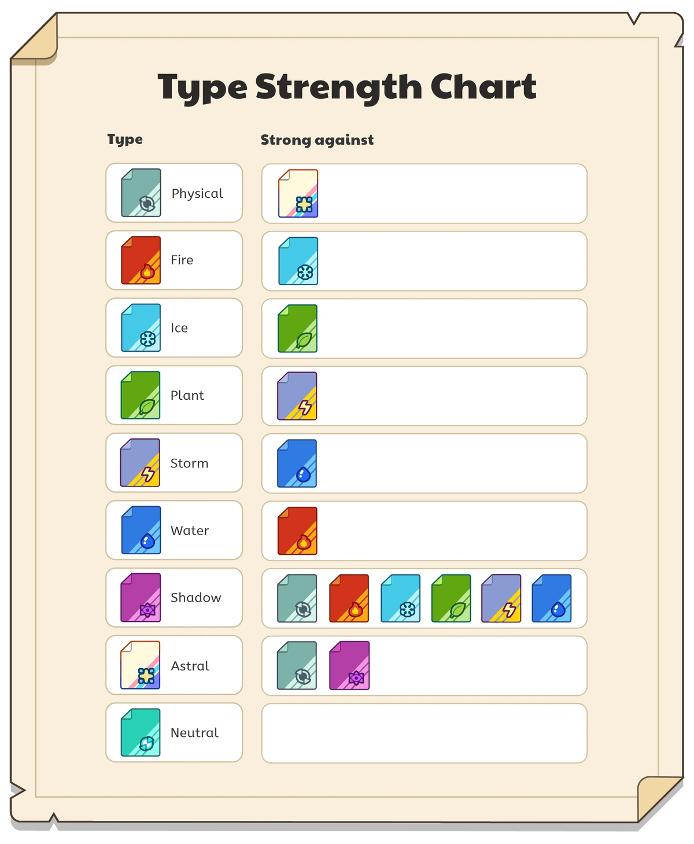Click the Astral type icon in the Type column
The width and height of the screenshot is (694, 844).
141,665
